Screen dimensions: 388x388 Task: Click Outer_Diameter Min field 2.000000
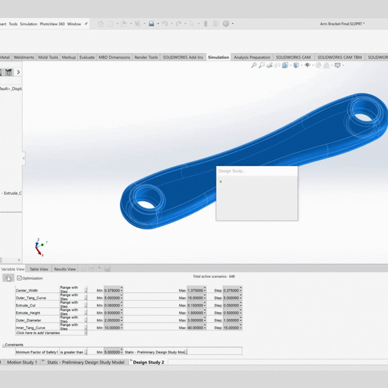112,320
